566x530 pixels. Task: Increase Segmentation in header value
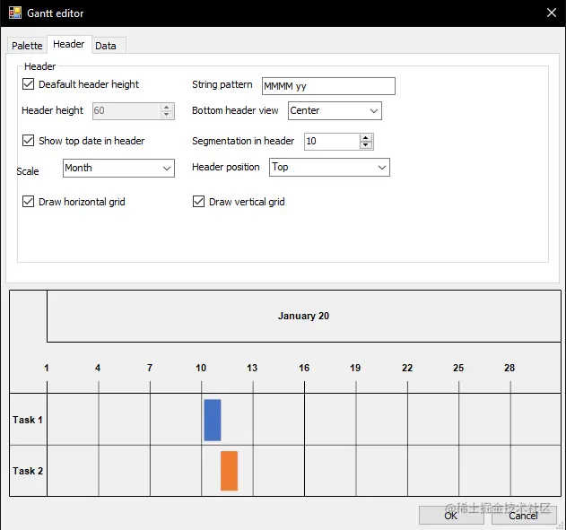point(366,137)
